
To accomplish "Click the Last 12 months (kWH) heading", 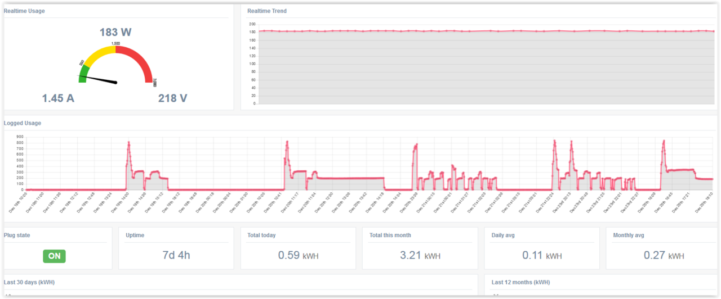I will pyautogui.click(x=521, y=282).
